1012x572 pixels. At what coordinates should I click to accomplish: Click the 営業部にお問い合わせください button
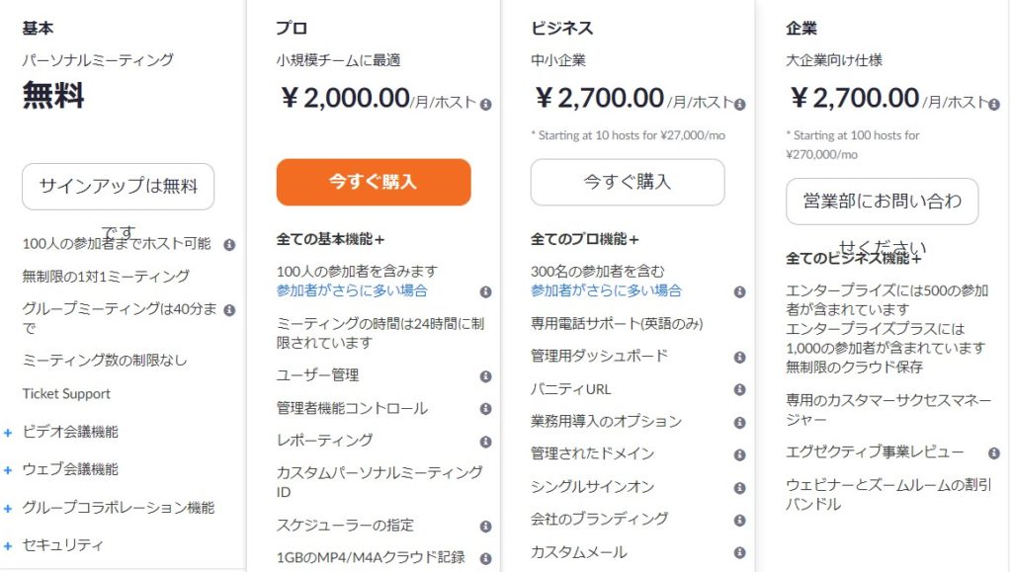882,202
